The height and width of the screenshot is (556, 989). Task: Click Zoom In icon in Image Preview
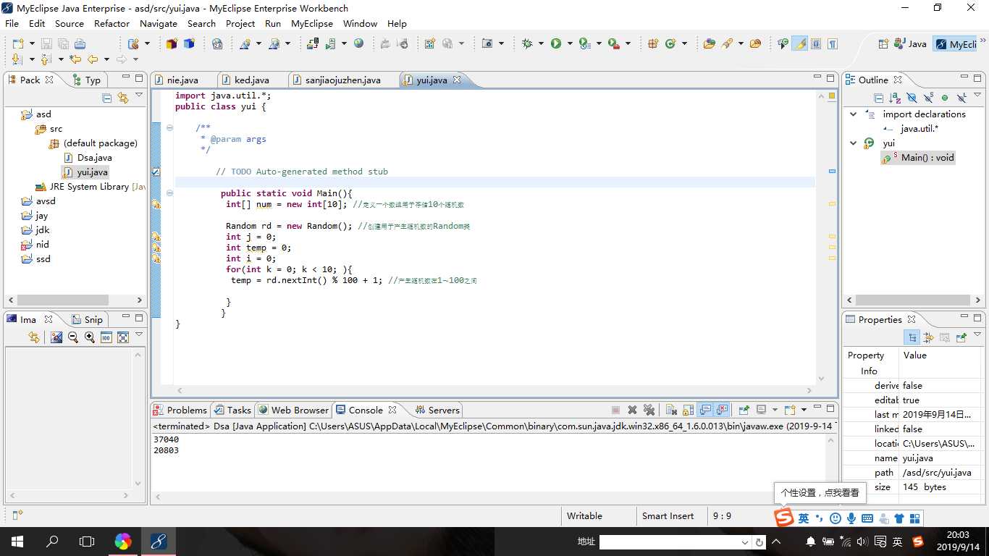[89, 337]
